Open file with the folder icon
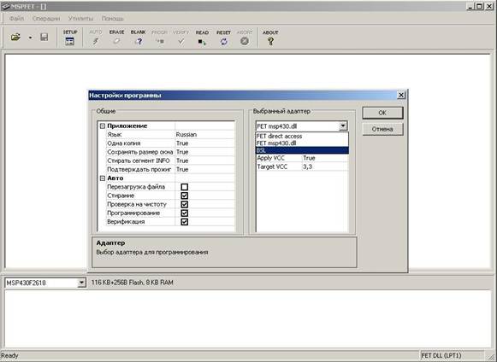 click(x=15, y=38)
